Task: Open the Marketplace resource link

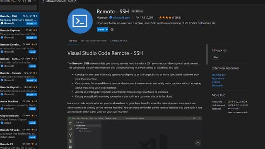Action: coord(219,74)
